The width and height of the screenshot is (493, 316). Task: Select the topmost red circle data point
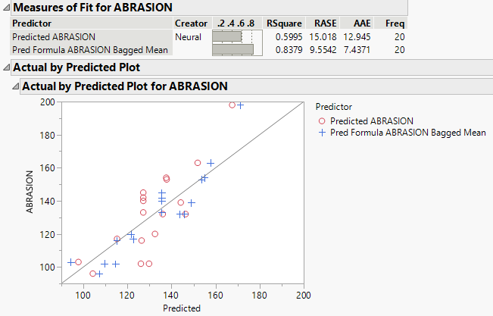pyautogui.click(x=232, y=105)
